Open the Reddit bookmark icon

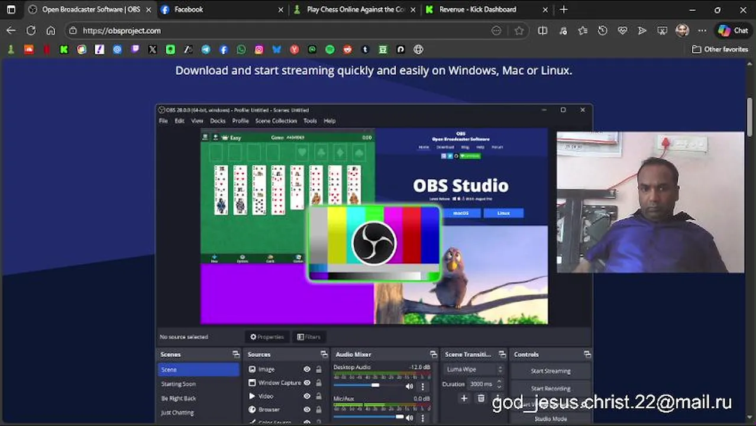(x=348, y=50)
